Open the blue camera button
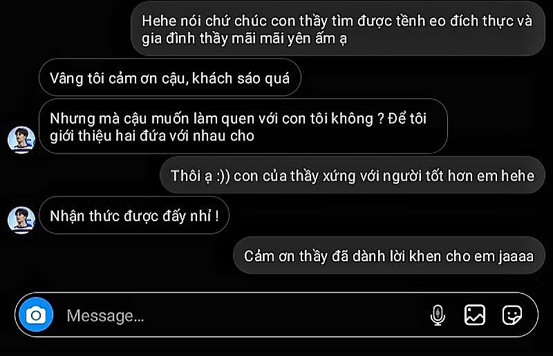Image resolution: width=553 pixels, height=356 pixels. pos(36,315)
